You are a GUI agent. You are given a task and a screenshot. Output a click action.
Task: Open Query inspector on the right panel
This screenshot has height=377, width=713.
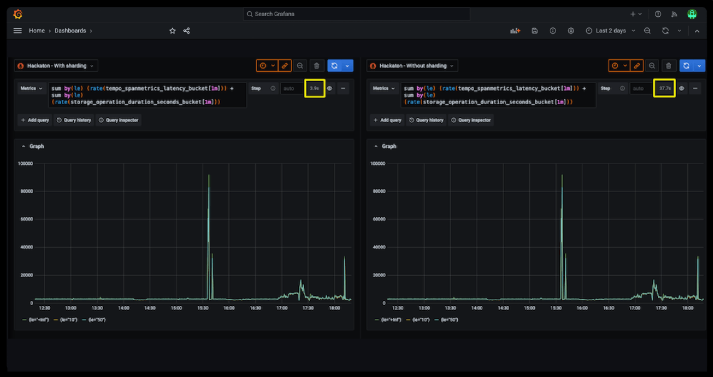click(470, 120)
